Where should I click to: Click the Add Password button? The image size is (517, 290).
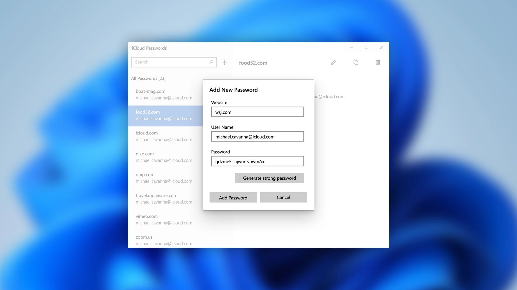click(x=233, y=198)
